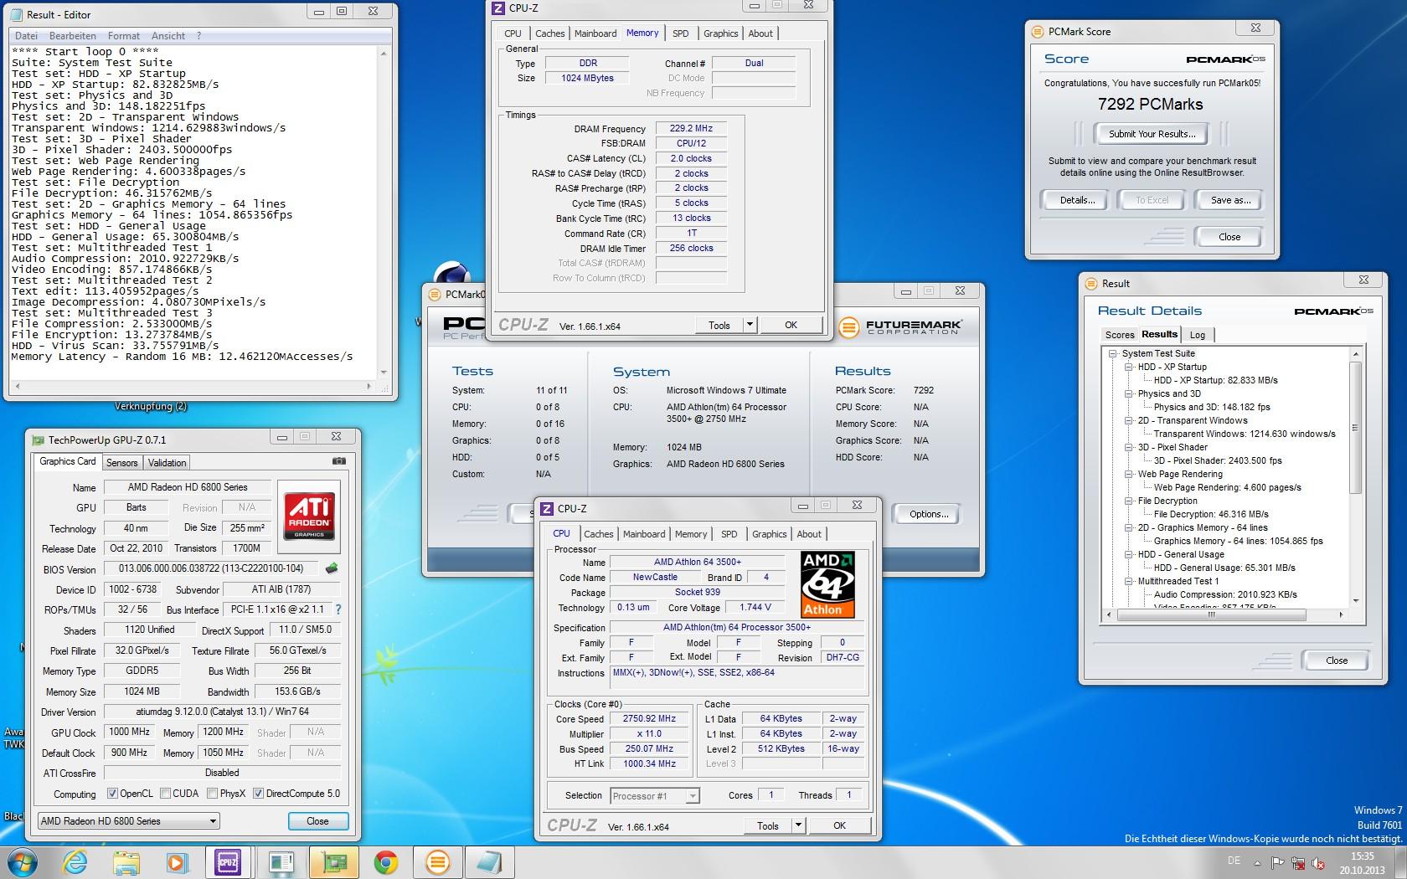The image size is (1407, 879).
Task: Click the GPU Name field in GPU-Z
Action: click(x=188, y=487)
